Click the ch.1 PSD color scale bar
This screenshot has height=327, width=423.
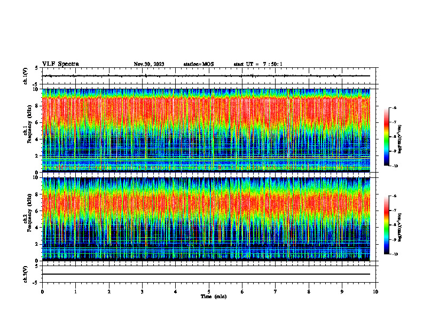(x=387, y=137)
